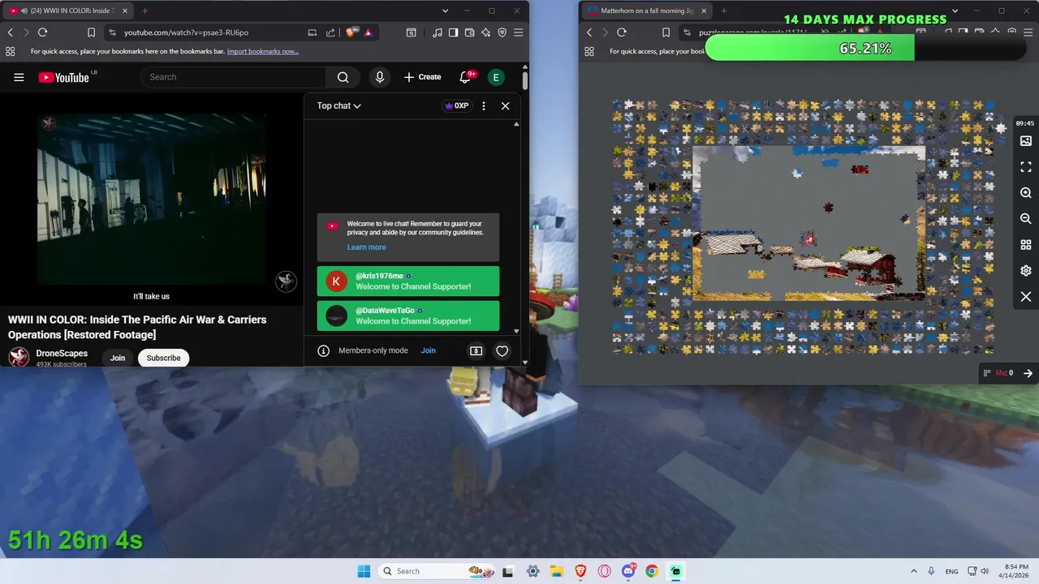Bookmark the YouTube page
Image resolution: width=1039 pixels, height=584 pixels.
point(91,32)
